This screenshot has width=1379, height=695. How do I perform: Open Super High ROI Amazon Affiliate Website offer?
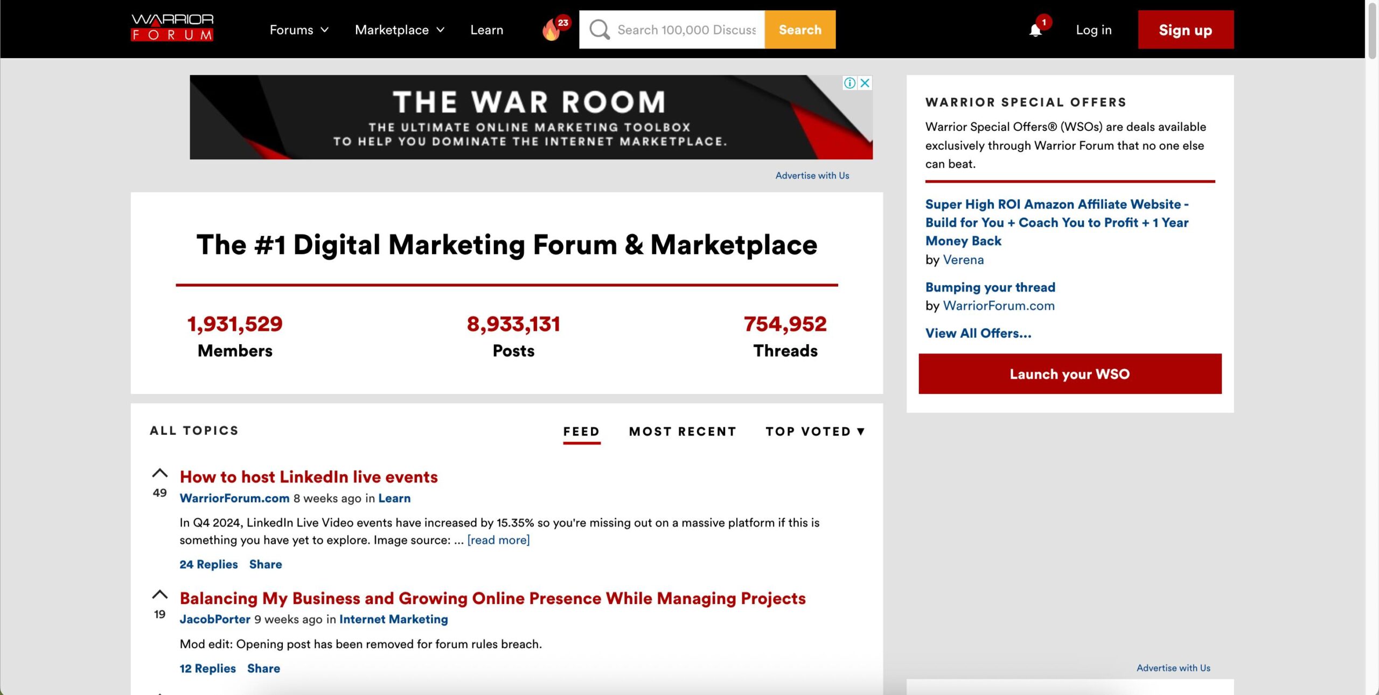[1057, 223]
